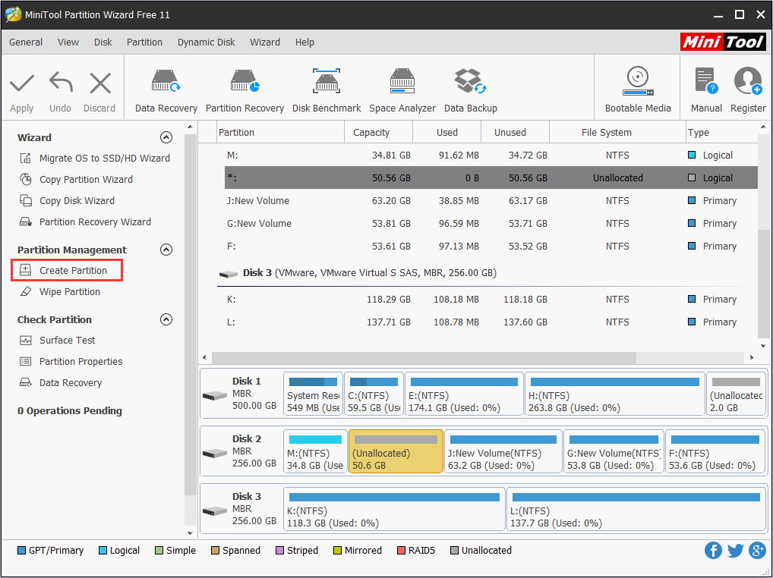Click the Register icon

coord(747,87)
